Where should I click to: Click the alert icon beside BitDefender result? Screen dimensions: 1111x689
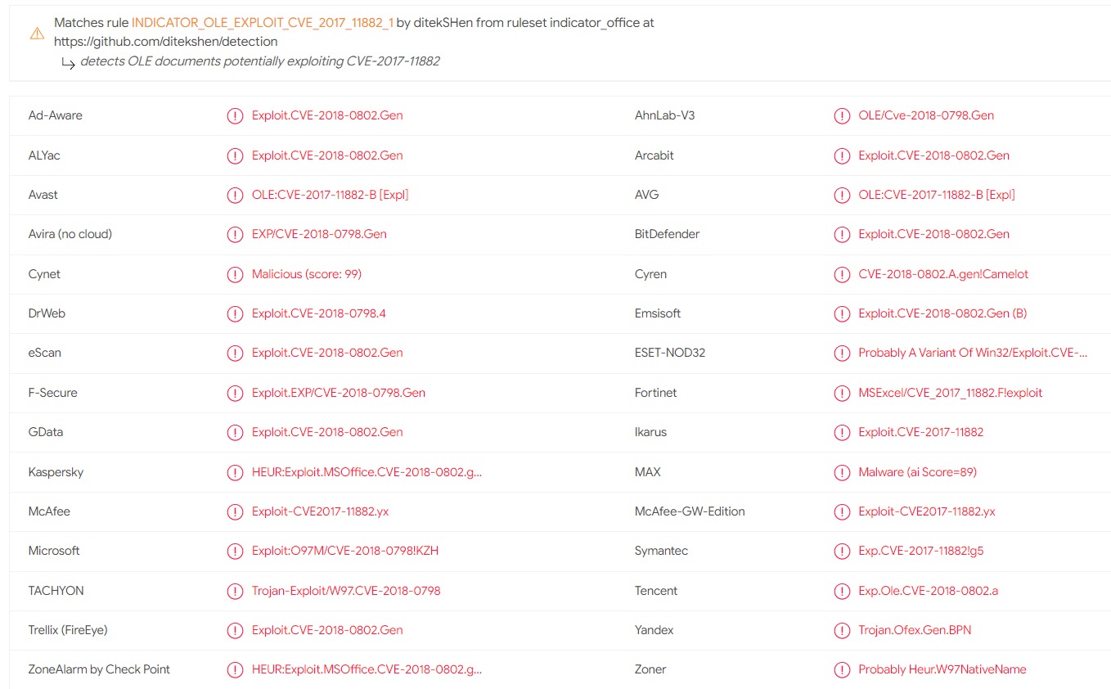(842, 235)
